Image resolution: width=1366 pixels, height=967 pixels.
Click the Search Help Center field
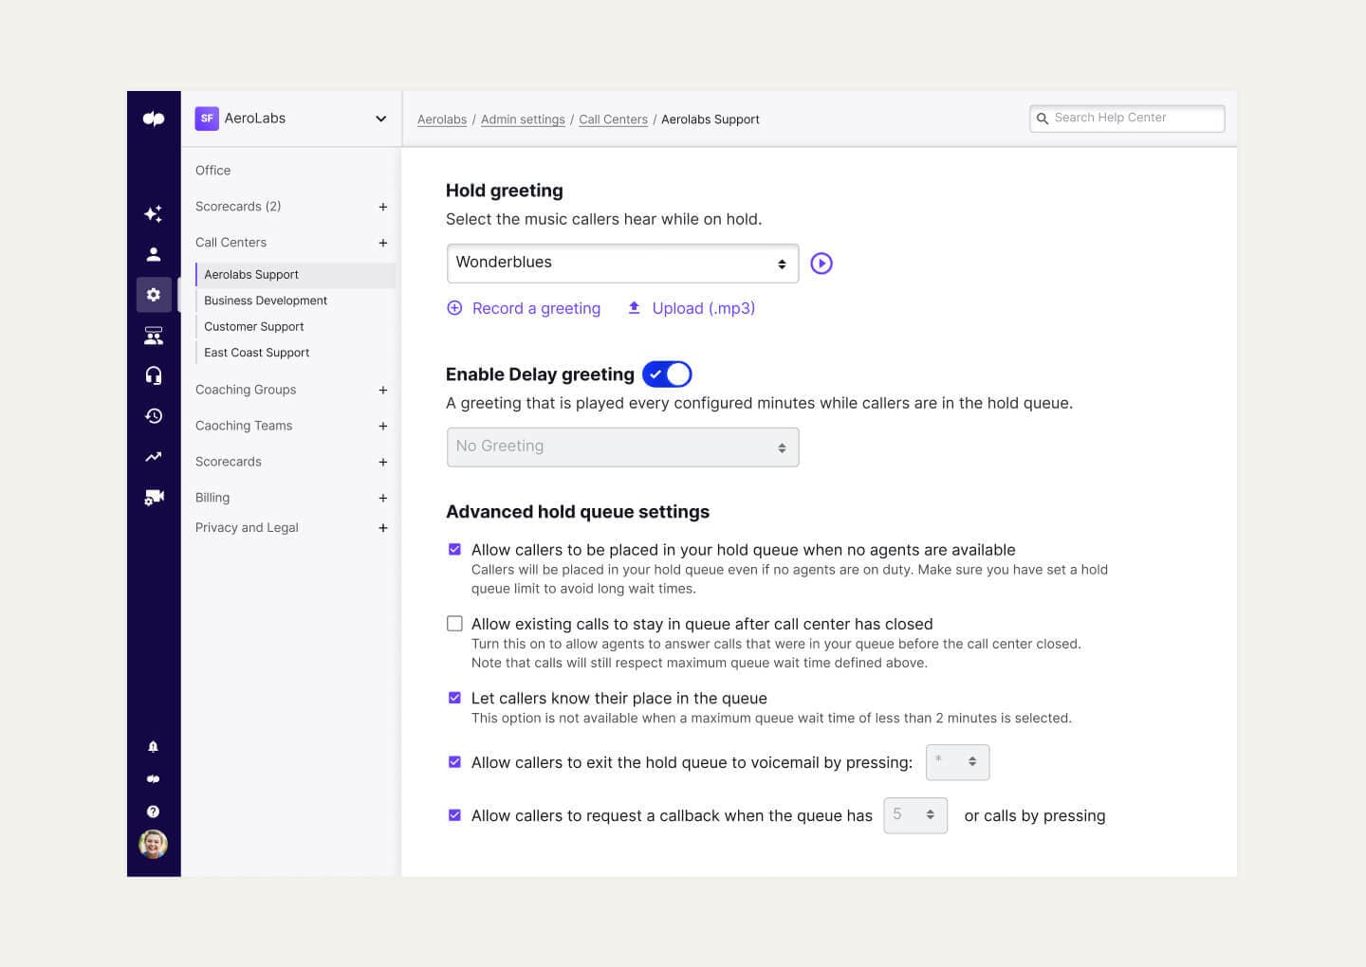click(x=1127, y=119)
